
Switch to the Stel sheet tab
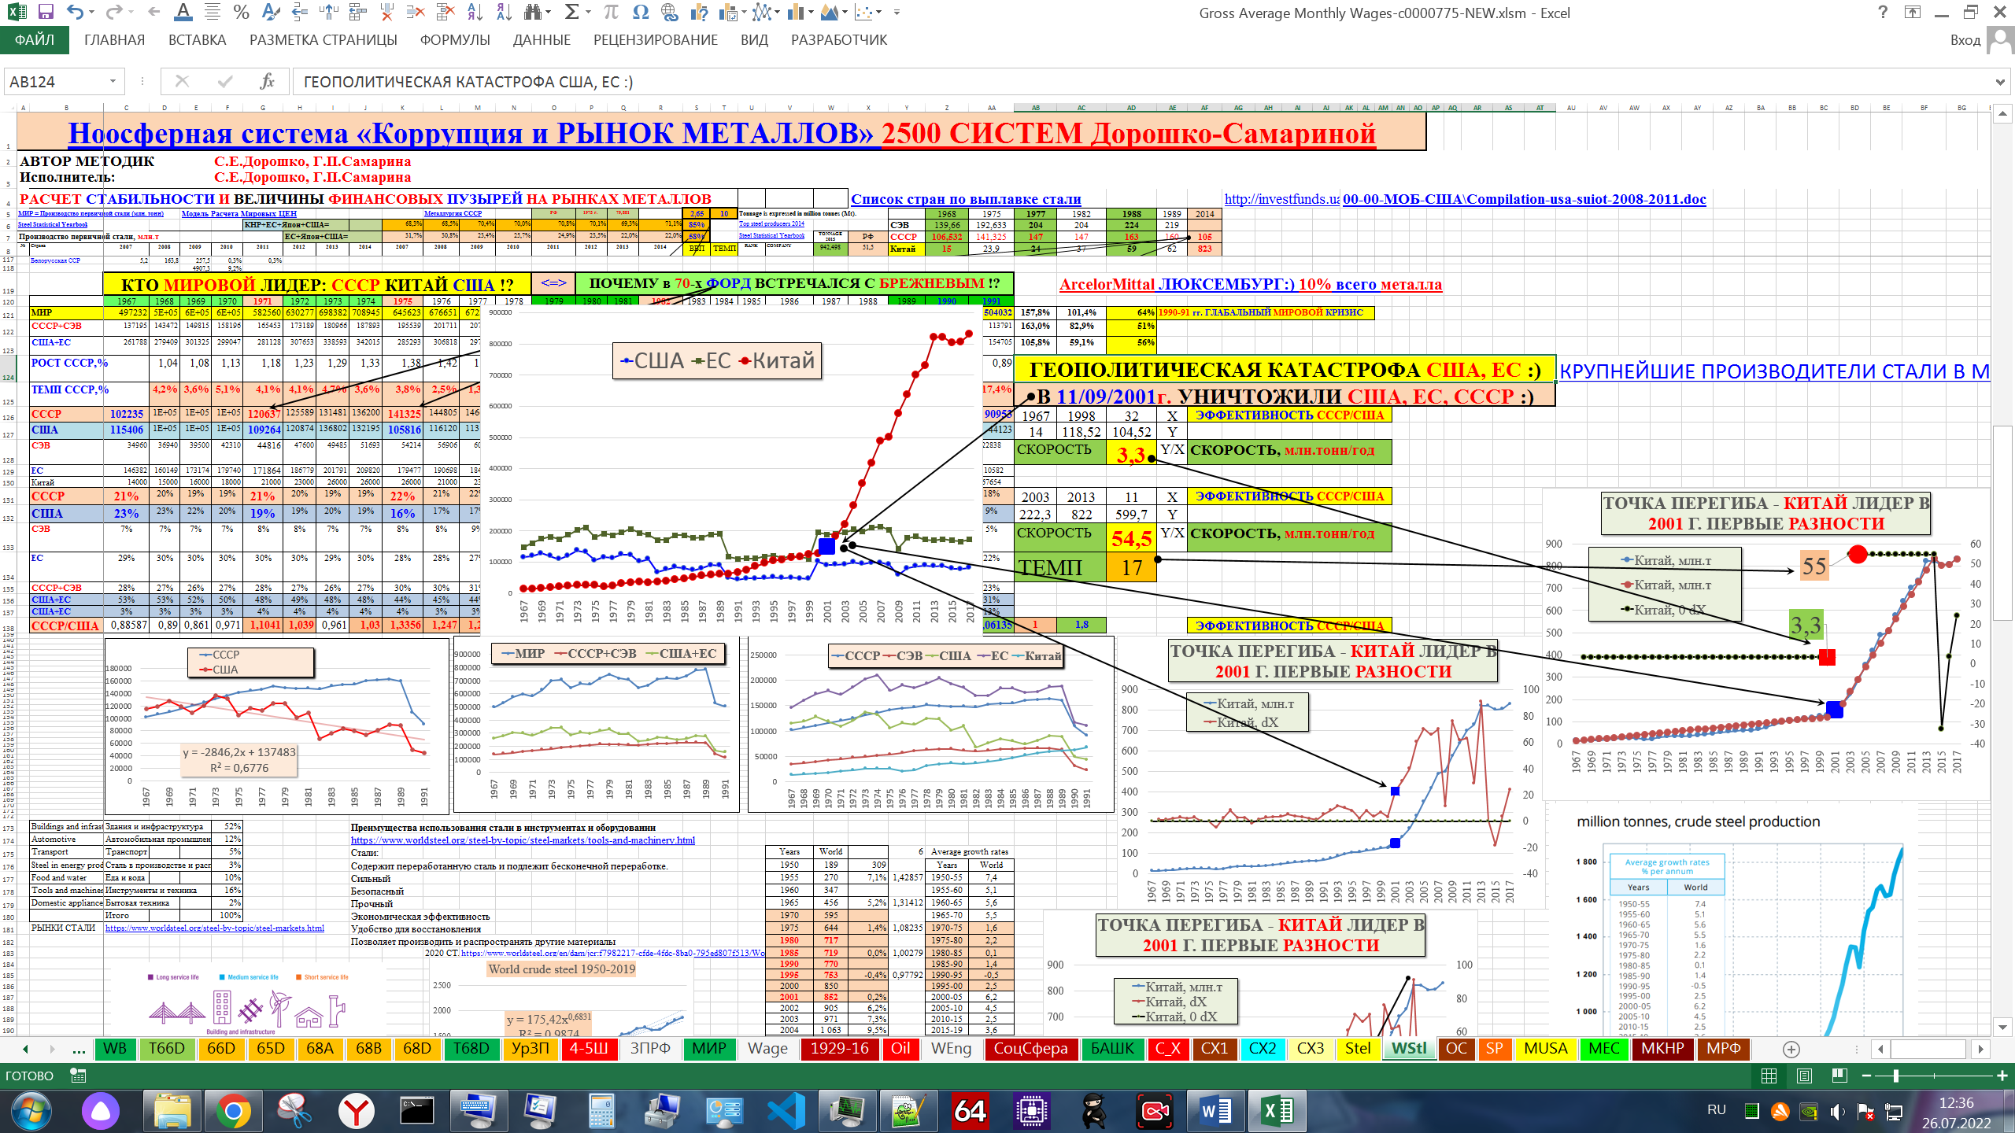pos(1357,1049)
